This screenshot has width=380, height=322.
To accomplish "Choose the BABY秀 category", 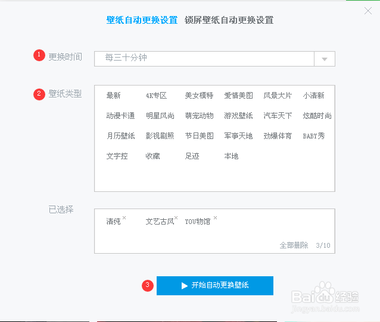I will [314, 136].
